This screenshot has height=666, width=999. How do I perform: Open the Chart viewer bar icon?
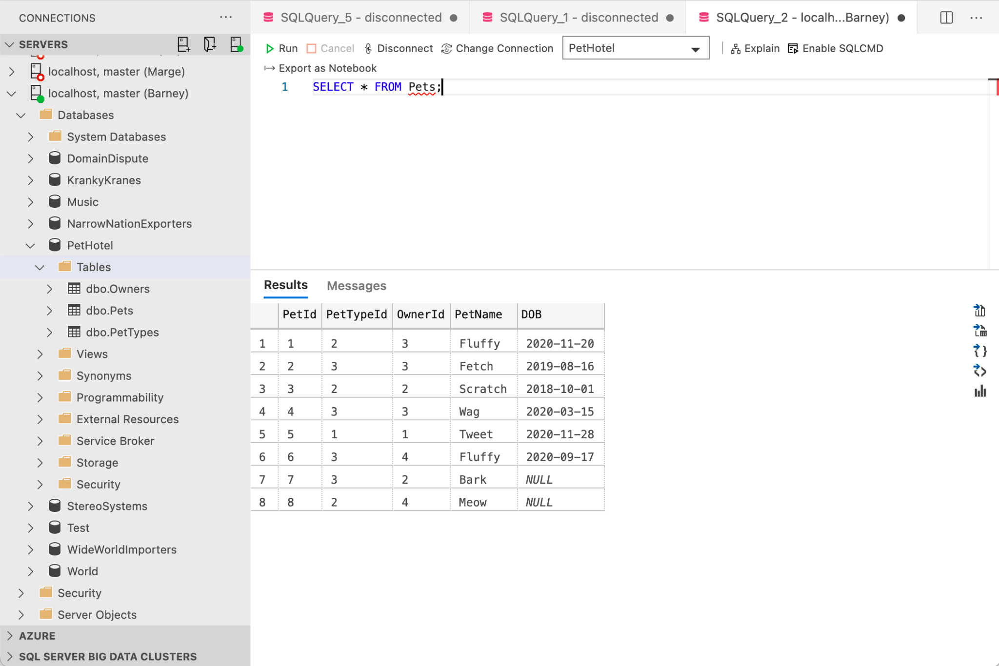(x=979, y=392)
